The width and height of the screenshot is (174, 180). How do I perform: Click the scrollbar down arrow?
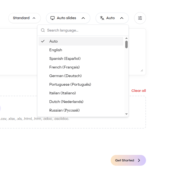click(126, 114)
